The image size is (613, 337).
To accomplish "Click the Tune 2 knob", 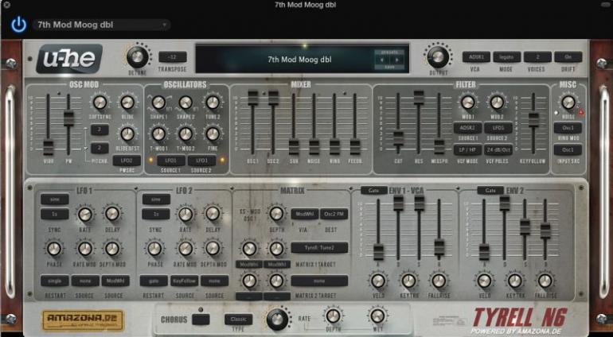I will [213, 103].
